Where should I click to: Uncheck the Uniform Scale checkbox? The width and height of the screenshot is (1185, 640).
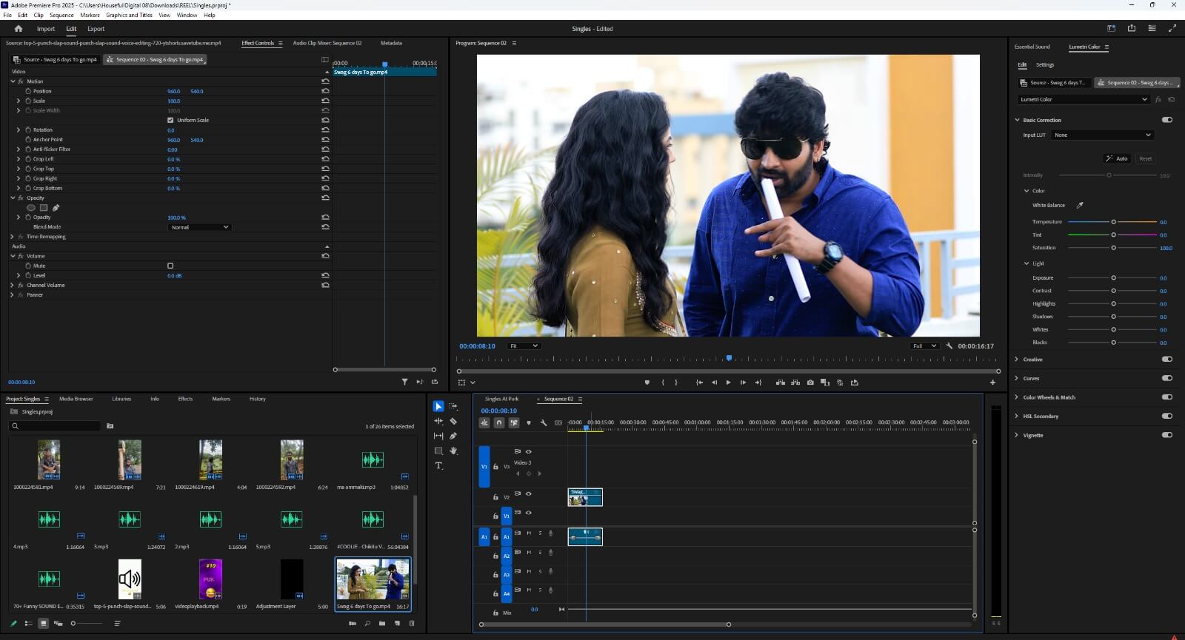(x=170, y=120)
